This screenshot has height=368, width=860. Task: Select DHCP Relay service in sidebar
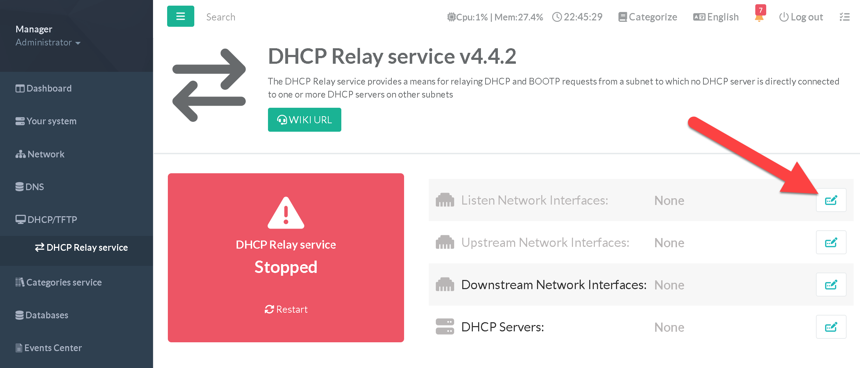pyautogui.click(x=81, y=248)
